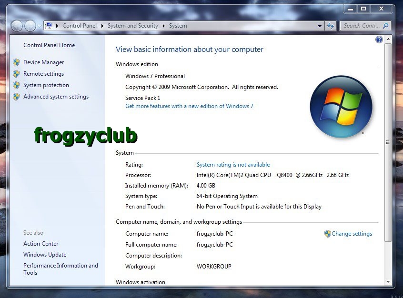Open Performance Information and Tools link

click(x=60, y=269)
